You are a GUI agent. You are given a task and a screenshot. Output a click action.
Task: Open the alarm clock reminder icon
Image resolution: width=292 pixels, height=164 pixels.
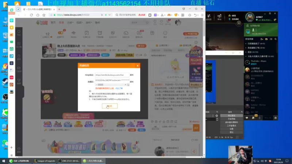tap(100, 33)
